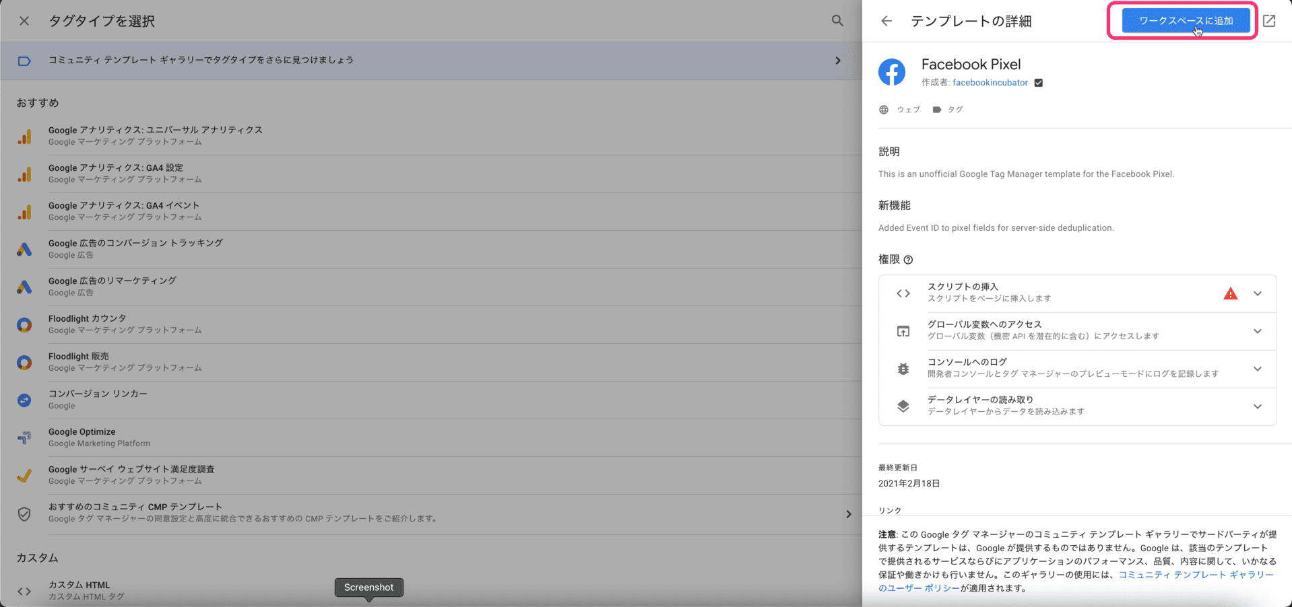The image size is (1292, 607).
Task: Expand the スクリプトの挿入 permission
Action: [1258, 293]
